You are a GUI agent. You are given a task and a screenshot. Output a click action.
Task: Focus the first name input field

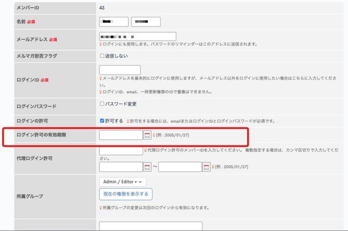(114, 22)
